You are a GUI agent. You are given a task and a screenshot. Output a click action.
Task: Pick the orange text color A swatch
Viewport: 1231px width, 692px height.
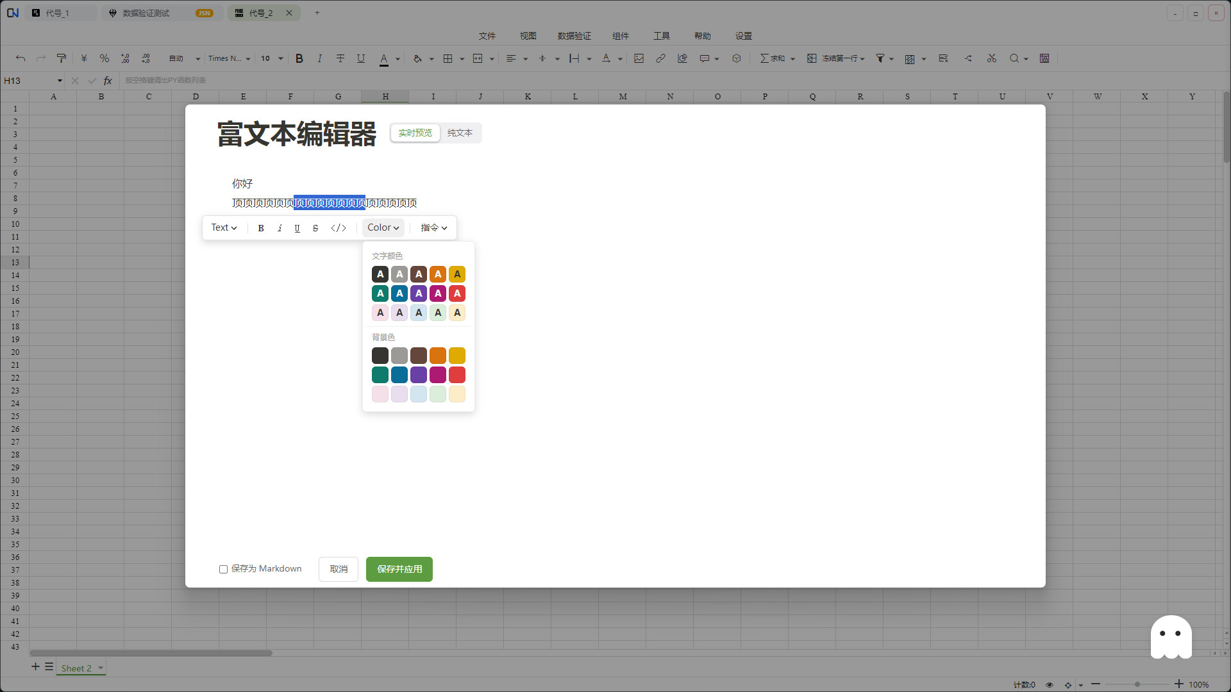[x=438, y=274]
